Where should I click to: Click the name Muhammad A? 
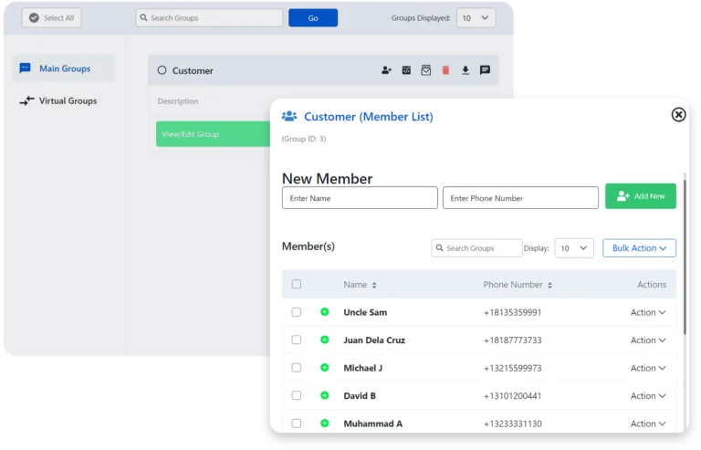[372, 424]
